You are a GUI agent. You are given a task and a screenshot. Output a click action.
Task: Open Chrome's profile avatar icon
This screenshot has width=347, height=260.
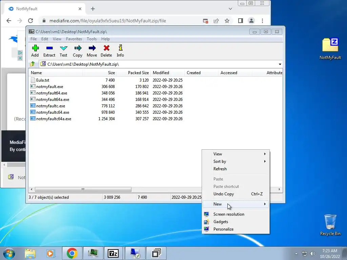pos(251,21)
